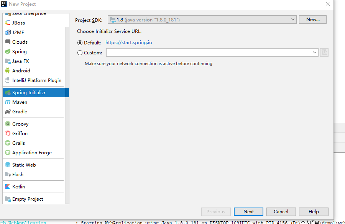Close the New Project dialog
Viewport: 345px width, 224px height.
tap(328, 4)
